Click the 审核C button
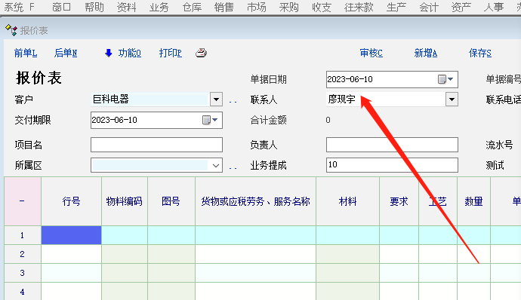The height and width of the screenshot is (300, 521). click(371, 53)
